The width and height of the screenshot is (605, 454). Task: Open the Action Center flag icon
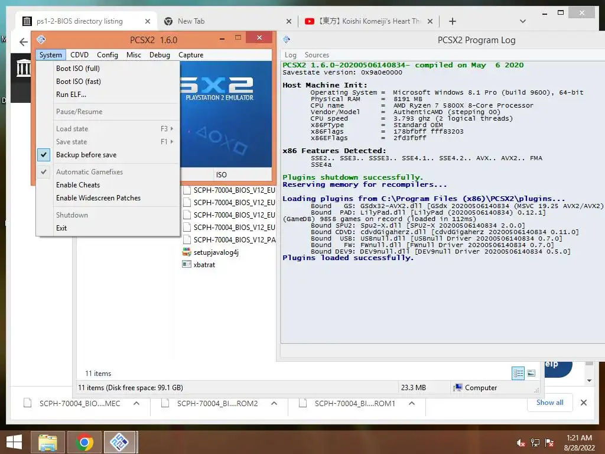tap(549, 443)
